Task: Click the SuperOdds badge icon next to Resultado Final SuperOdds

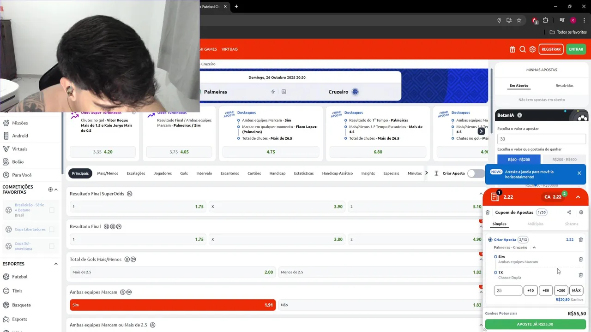Action: coord(129,194)
